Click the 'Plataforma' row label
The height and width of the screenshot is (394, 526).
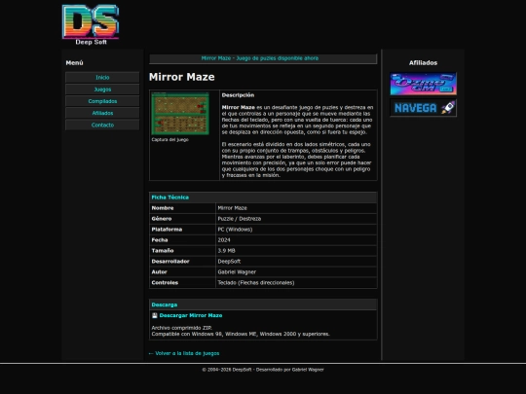[167, 230]
